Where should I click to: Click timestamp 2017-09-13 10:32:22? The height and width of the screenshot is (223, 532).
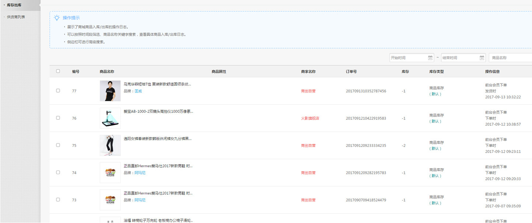tap(503, 97)
